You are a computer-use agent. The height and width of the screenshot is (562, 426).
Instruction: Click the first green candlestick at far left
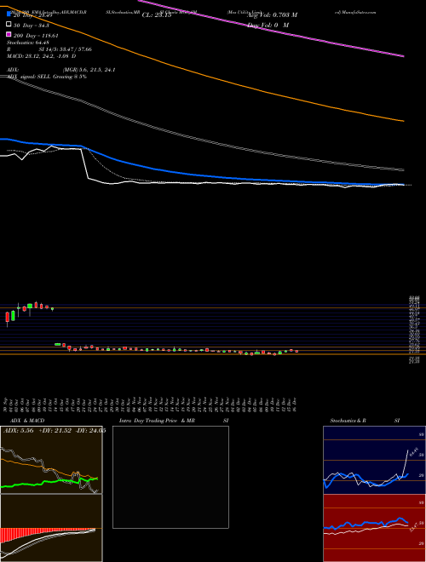tap(13, 315)
